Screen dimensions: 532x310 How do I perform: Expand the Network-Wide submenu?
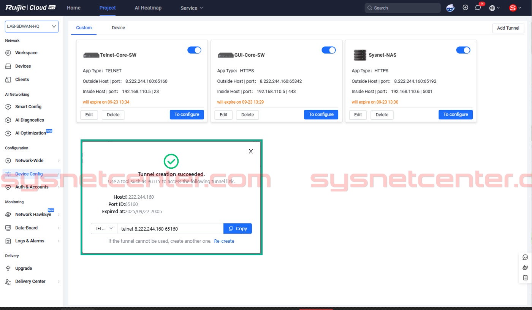[x=59, y=161]
